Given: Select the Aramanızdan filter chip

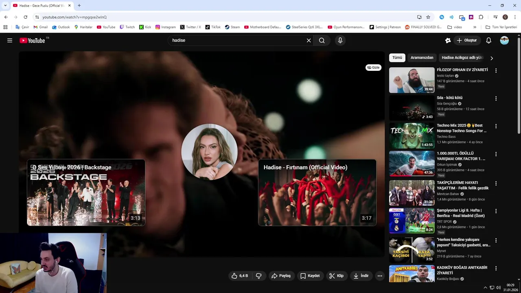Looking at the screenshot, I should 422,58.
